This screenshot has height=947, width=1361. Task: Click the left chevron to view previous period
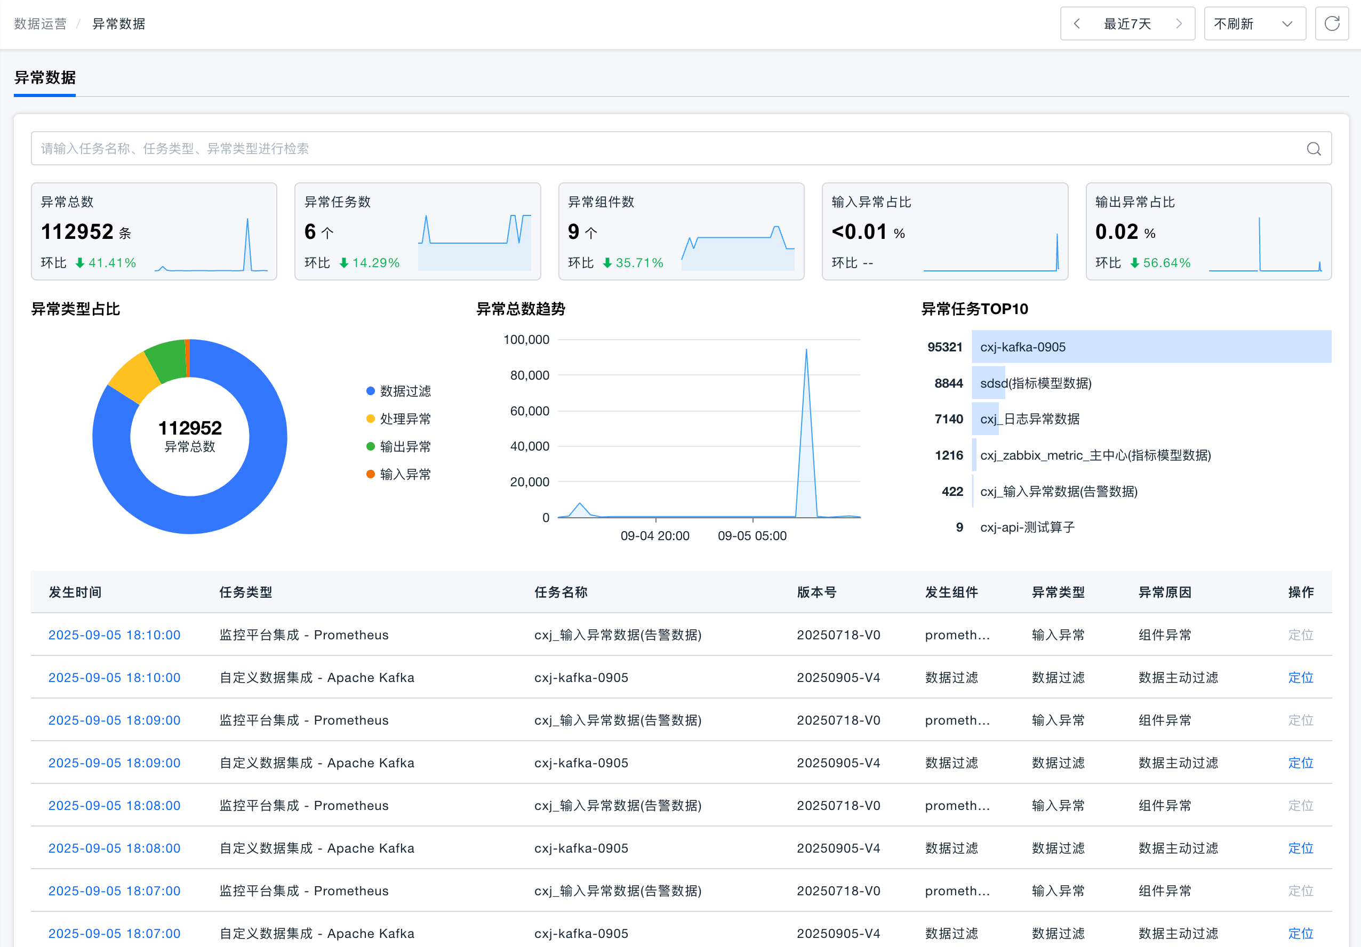click(x=1077, y=23)
